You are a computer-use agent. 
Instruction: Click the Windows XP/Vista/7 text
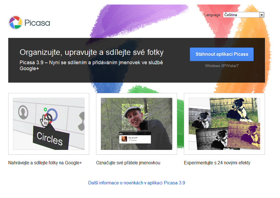click(x=222, y=66)
